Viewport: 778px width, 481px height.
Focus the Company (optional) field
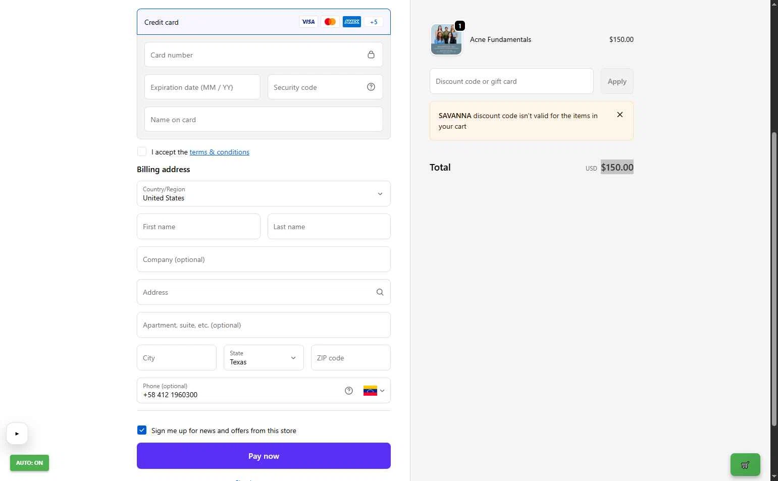point(264,259)
